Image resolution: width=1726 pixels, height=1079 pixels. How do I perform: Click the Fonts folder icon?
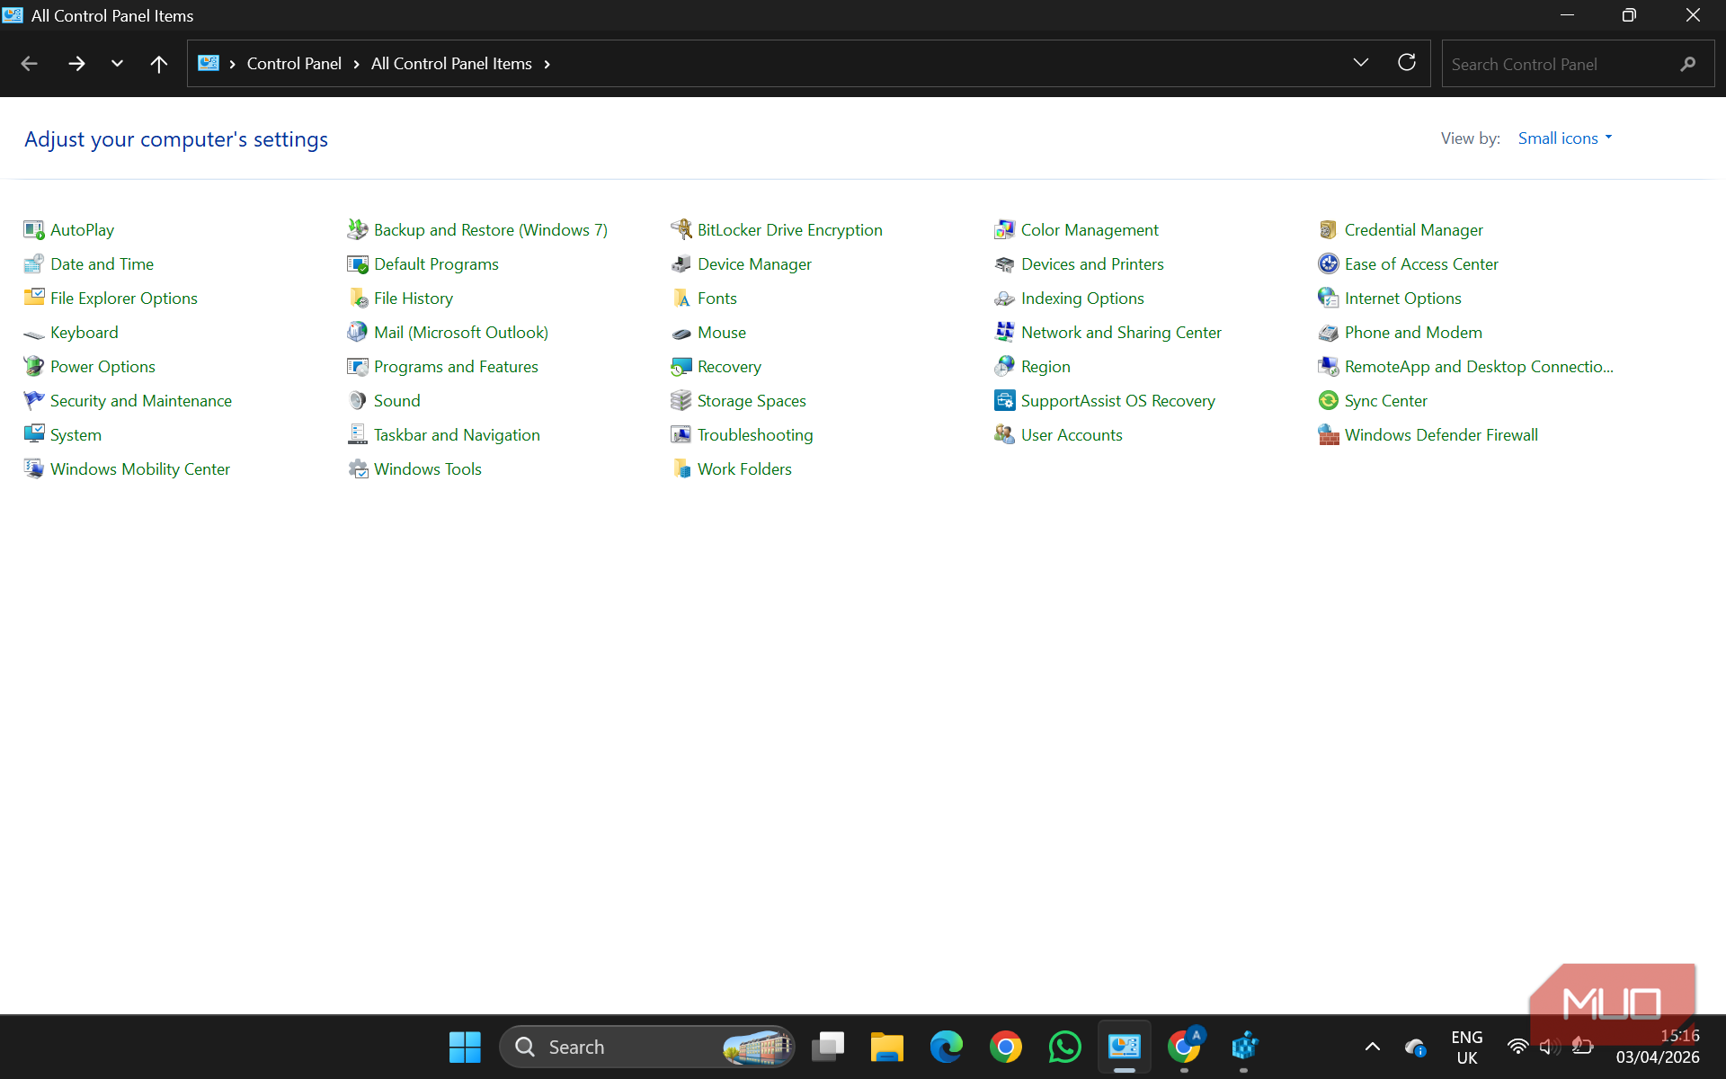pos(681,299)
